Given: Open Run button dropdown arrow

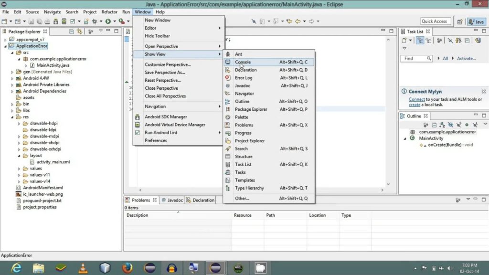Looking at the screenshot, I should [115, 21].
